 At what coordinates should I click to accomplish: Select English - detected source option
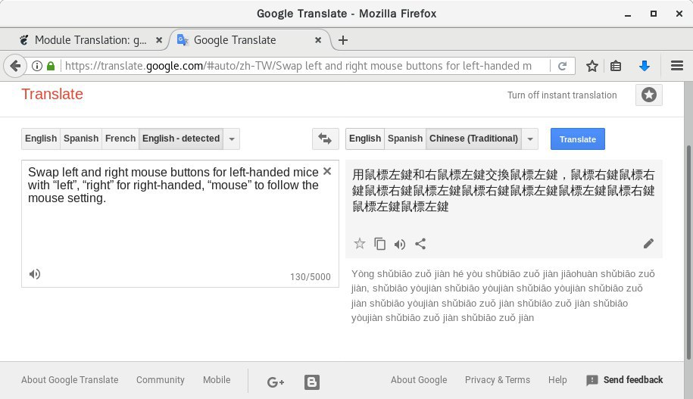[x=181, y=139]
